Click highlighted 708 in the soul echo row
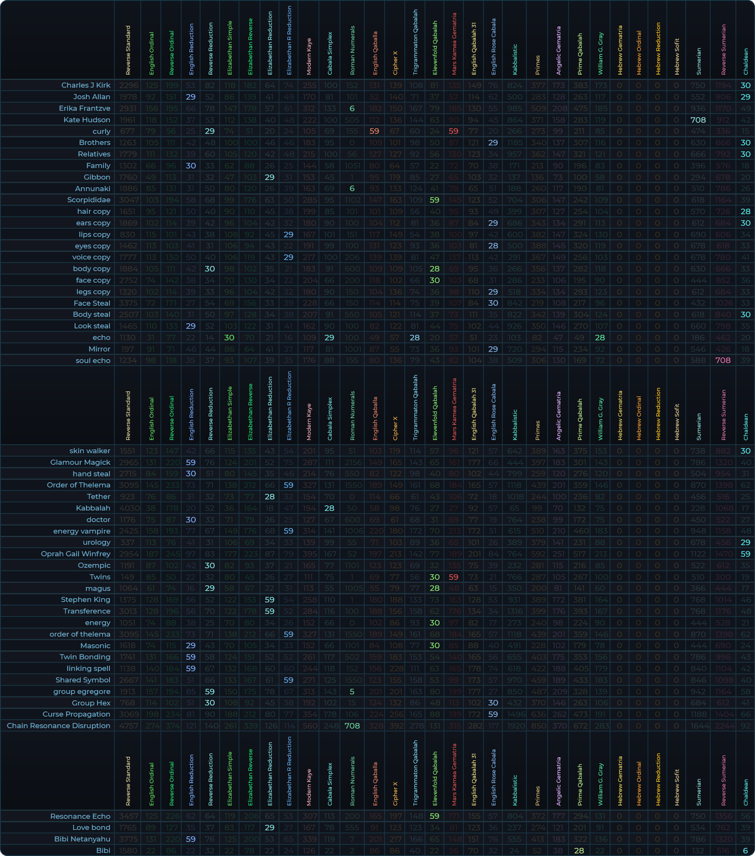Viewport: 755px width, 856px height. [723, 360]
